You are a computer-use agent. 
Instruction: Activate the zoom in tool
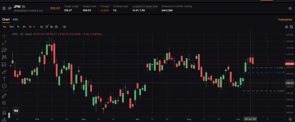(x=4, y=103)
